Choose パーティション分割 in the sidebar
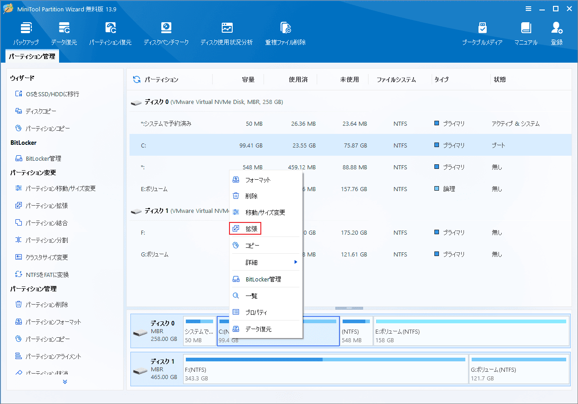This screenshot has height=404, width=578. pyautogui.click(x=42, y=240)
